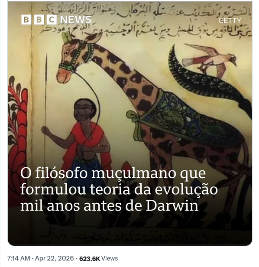Click the word NEWS in the logo
Image resolution: width=259 pixels, height=267 pixels.
point(76,20)
